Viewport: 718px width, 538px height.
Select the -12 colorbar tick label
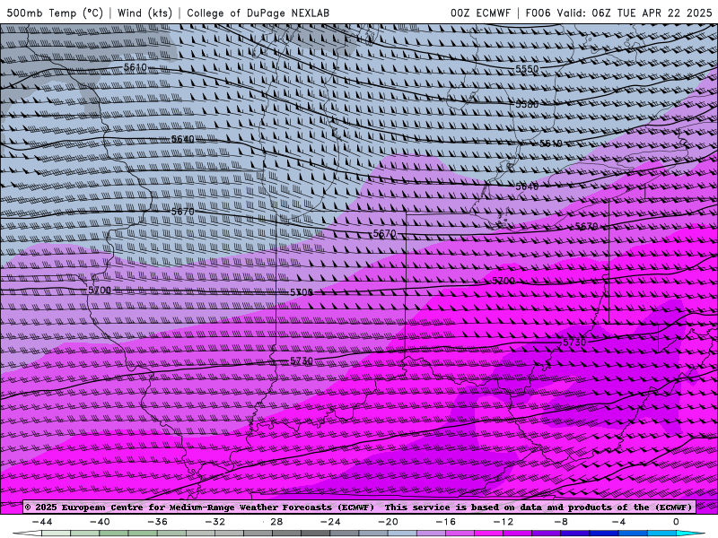coord(503,522)
